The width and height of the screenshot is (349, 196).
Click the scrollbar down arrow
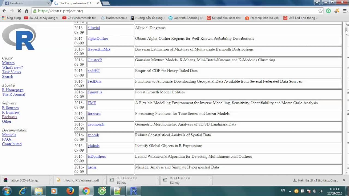click(x=347, y=172)
